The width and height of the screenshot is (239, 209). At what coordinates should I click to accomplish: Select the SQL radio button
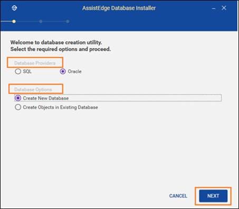pyautogui.click(x=18, y=71)
